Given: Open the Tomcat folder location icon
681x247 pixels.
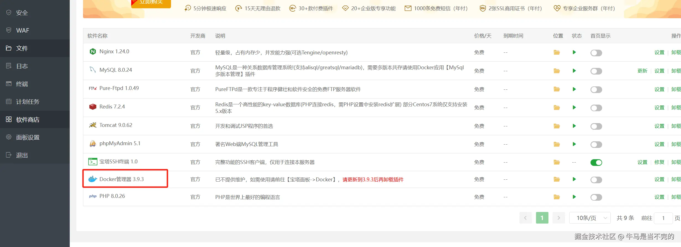Looking at the screenshot, I should [557, 126].
